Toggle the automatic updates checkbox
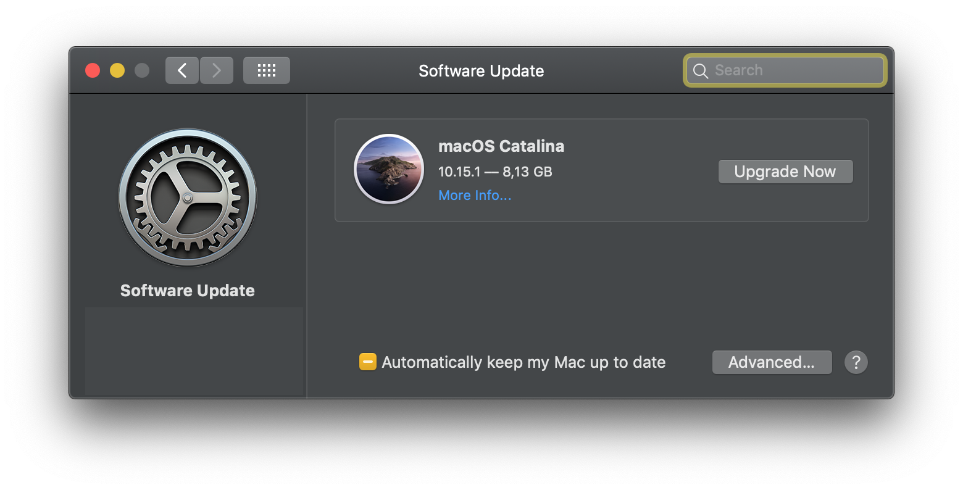 pyautogui.click(x=367, y=362)
